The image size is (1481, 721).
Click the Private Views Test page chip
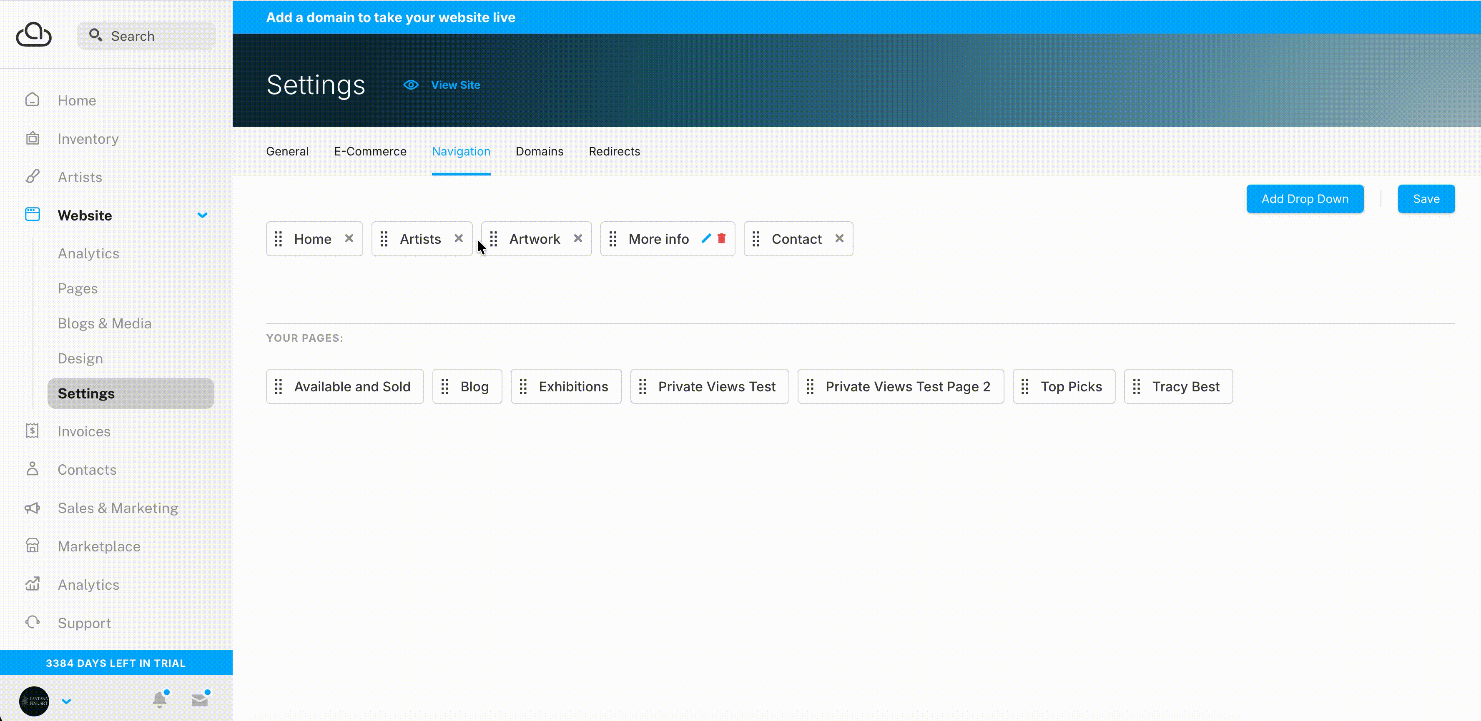click(x=710, y=387)
